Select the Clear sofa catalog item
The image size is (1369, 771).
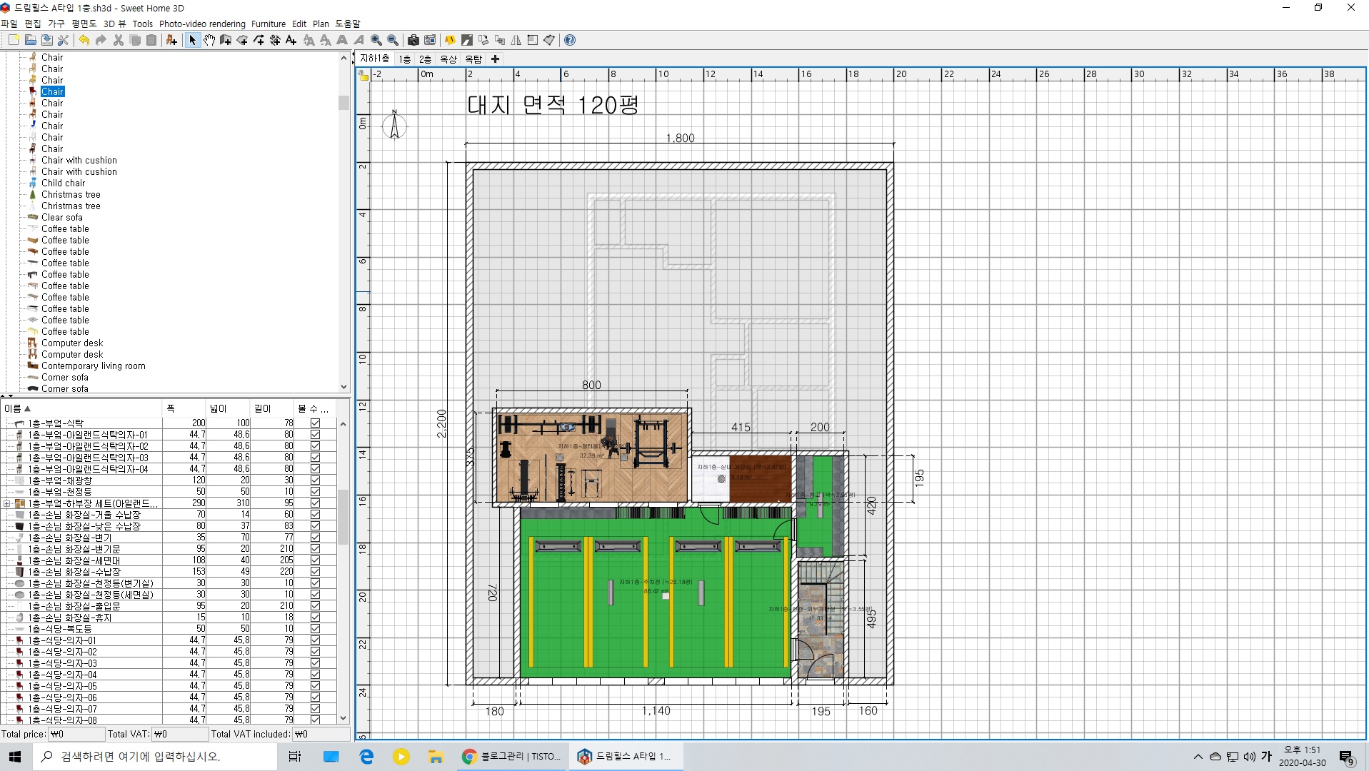tap(61, 217)
